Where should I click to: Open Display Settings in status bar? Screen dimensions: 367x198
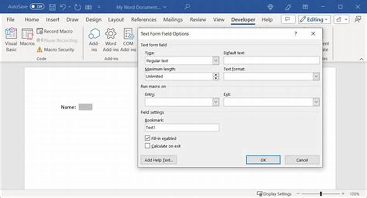click(274, 194)
